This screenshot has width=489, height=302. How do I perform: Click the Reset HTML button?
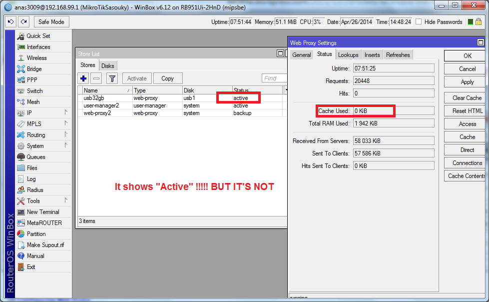point(465,111)
